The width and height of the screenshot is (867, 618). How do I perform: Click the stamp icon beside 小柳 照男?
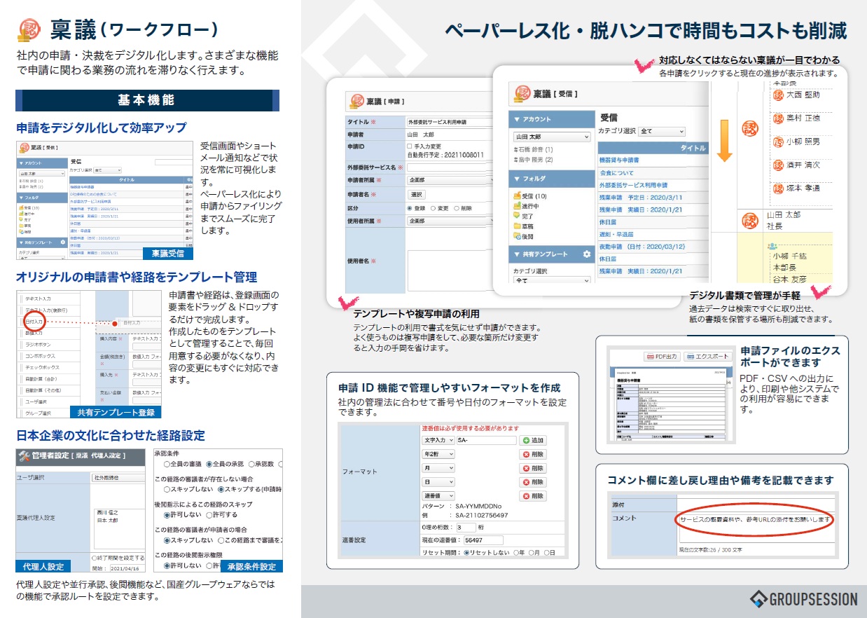pos(778,142)
